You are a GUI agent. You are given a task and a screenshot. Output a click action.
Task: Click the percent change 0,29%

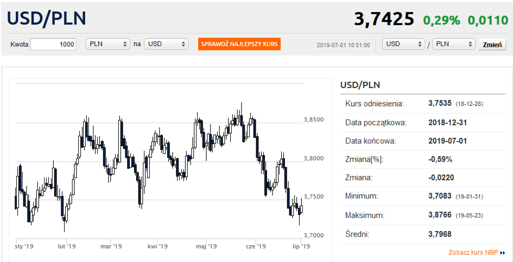(442, 20)
